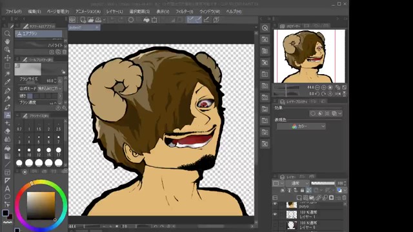Select the Eyedropper tool
The width and height of the screenshot is (413, 232).
point(7,82)
